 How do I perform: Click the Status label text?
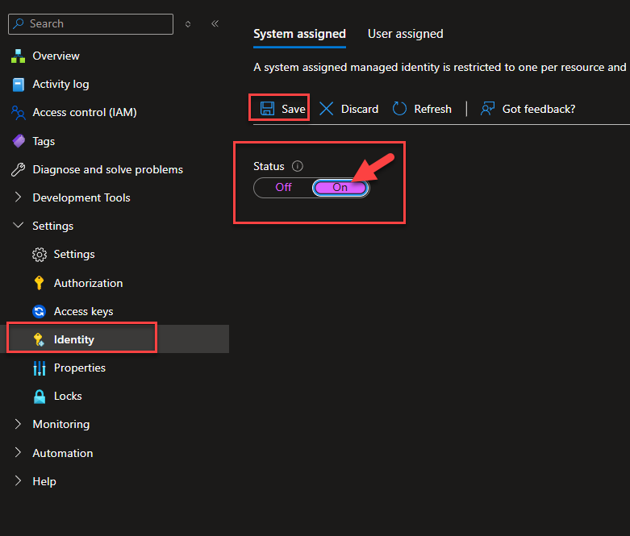pos(269,166)
